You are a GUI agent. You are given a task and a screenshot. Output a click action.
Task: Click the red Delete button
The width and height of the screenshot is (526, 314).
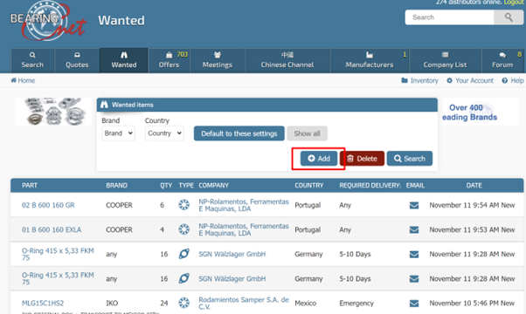pos(362,159)
